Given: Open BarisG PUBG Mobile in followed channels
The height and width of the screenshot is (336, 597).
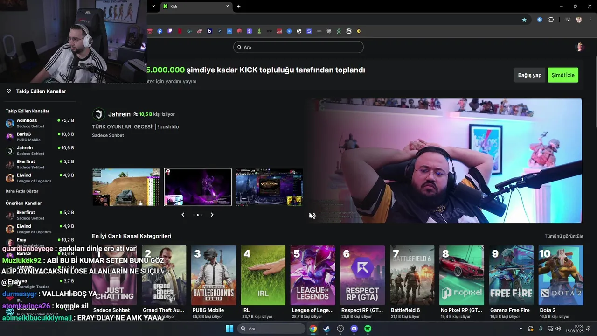Looking at the screenshot, I should click(40, 137).
